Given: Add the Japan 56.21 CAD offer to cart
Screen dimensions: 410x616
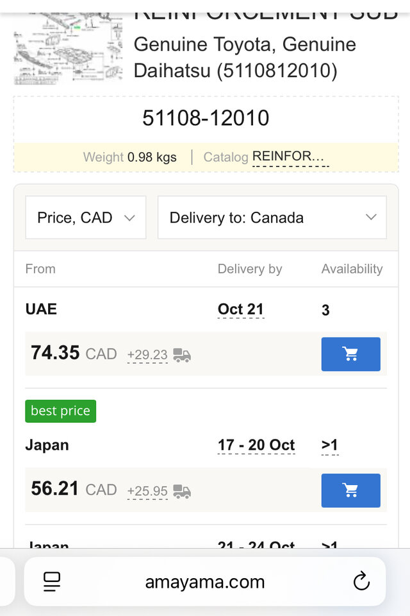Looking at the screenshot, I should (350, 490).
